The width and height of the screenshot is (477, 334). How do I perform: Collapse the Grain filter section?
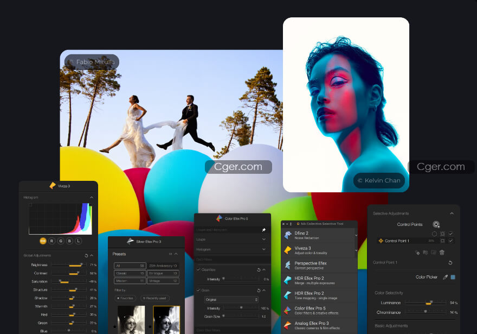click(x=264, y=291)
